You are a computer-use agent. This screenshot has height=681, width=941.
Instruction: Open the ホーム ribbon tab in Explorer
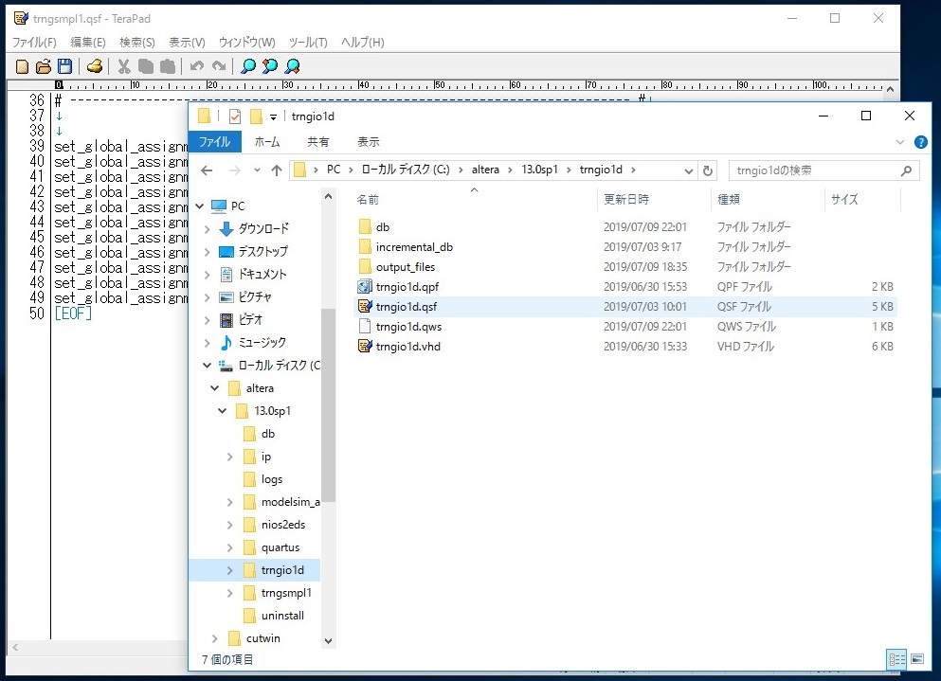tap(267, 142)
